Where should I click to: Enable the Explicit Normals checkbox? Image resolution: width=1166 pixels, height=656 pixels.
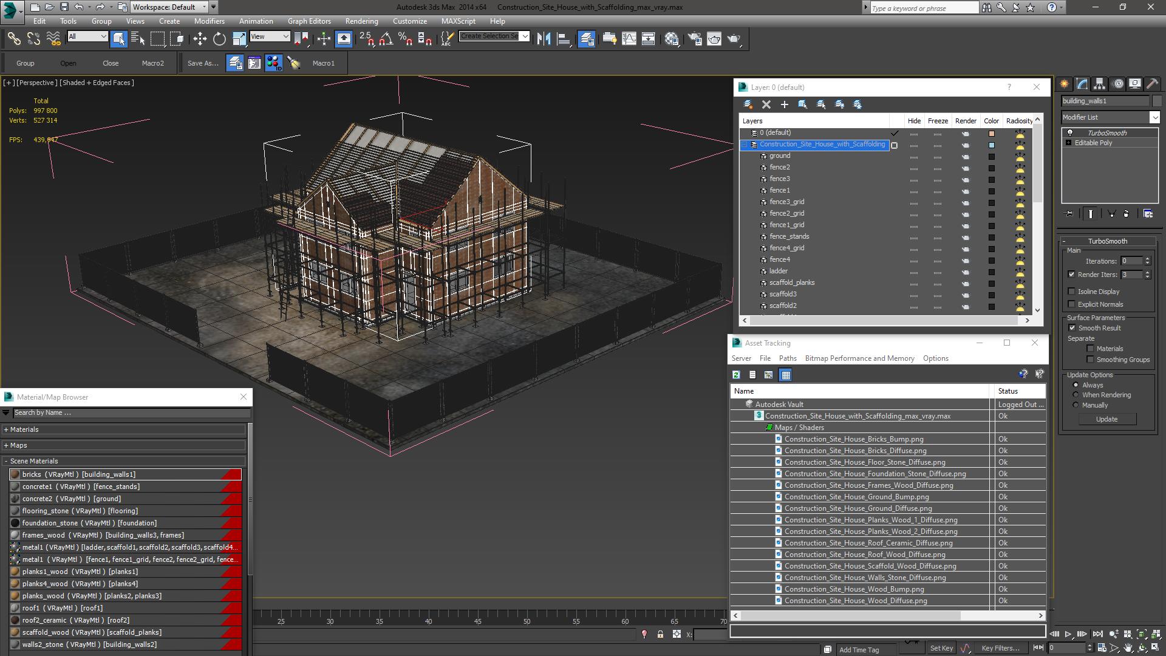[1072, 304]
